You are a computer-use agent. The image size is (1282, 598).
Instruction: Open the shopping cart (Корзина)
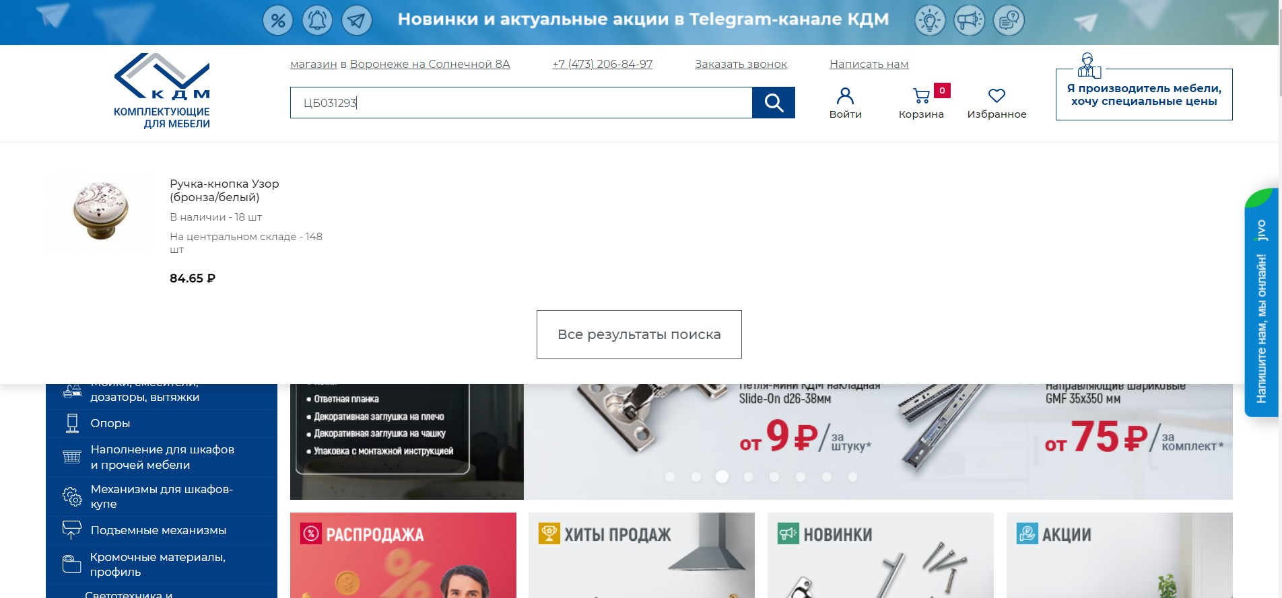click(921, 103)
